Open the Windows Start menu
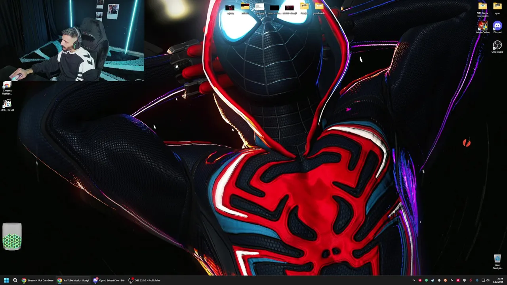 [6, 280]
